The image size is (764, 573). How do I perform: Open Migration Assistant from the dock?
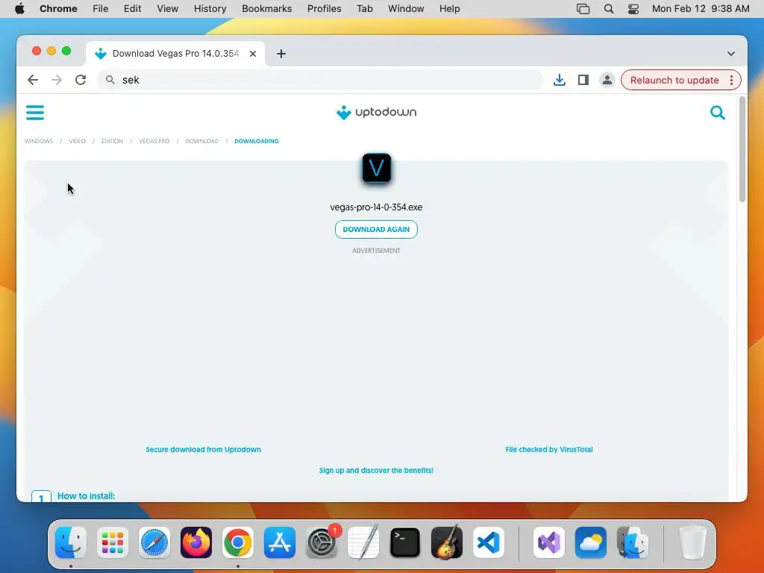click(x=633, y=542)
